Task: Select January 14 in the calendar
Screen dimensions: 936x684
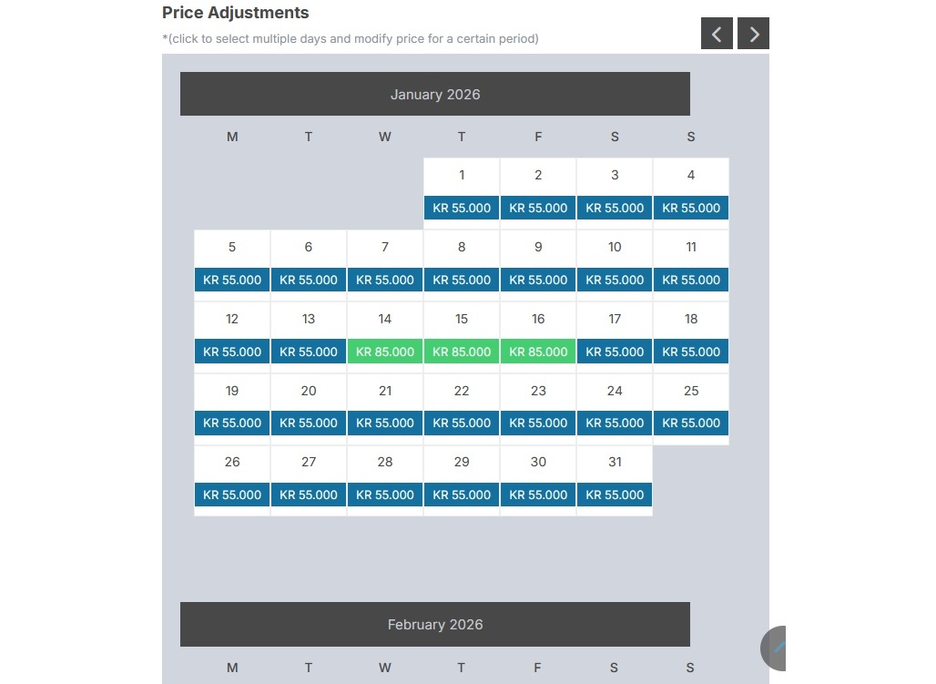Action: (385, 320)
